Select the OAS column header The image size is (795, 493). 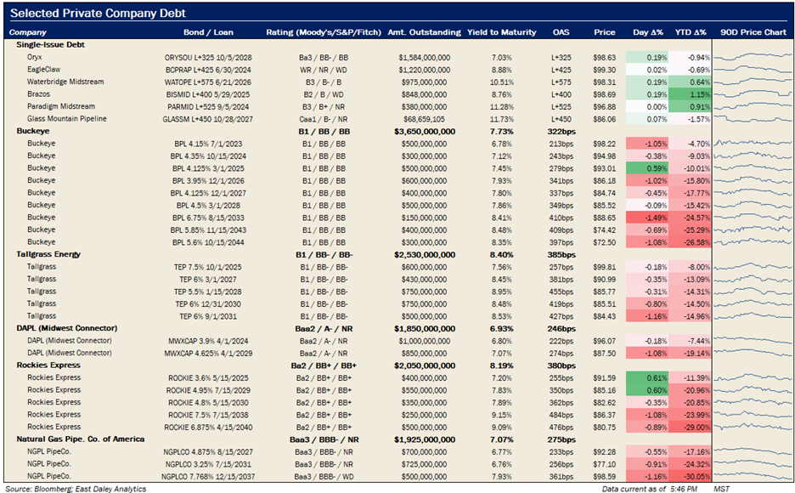[x=561, y=32]
